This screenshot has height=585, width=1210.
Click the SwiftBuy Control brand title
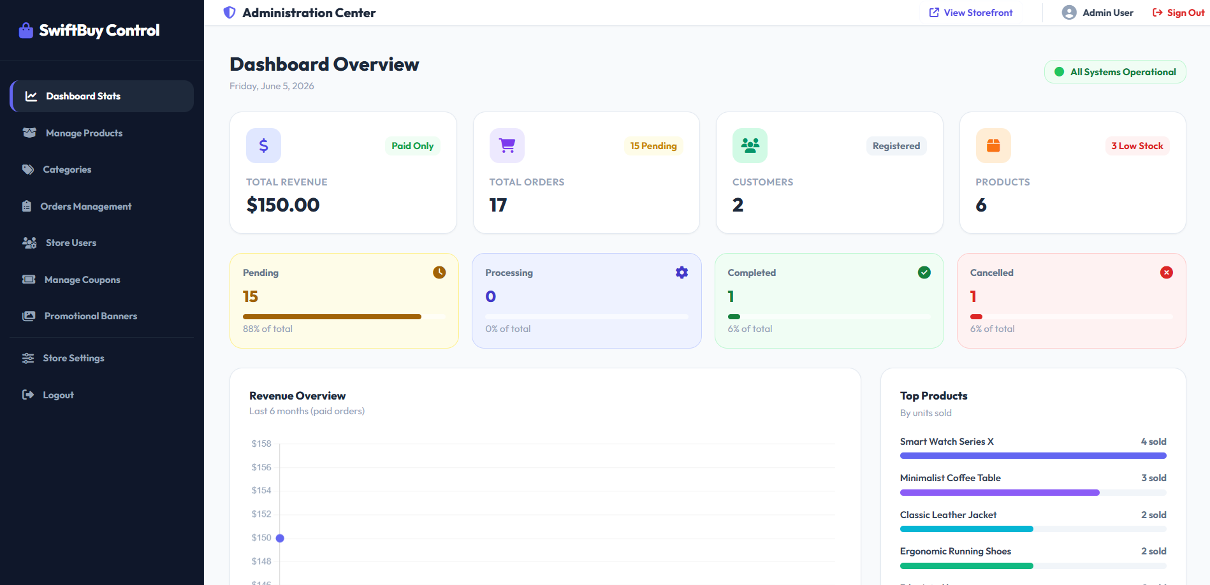pyautogui.click(x=99, y=31)
